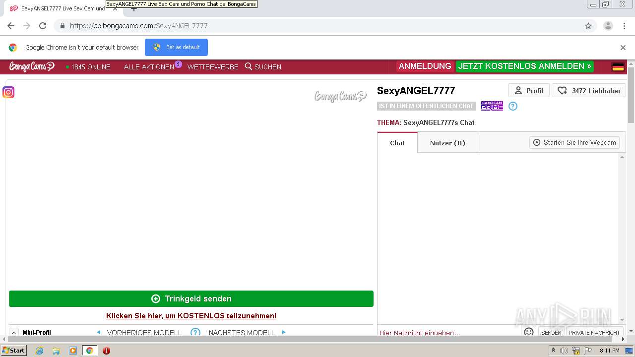Open the volume speaker tray icon
This screenshot has width=635, height=357.
coord(564,351)
